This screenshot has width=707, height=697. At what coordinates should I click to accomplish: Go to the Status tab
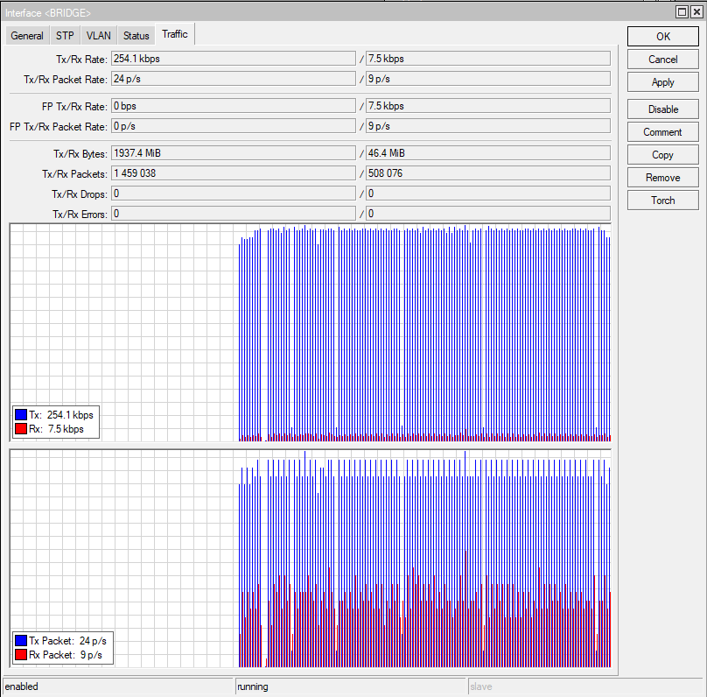(x=136, y=36)
